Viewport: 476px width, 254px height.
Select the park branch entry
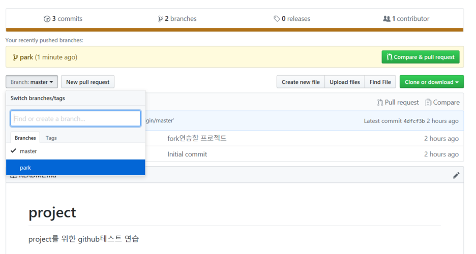(x=76, y=167)
